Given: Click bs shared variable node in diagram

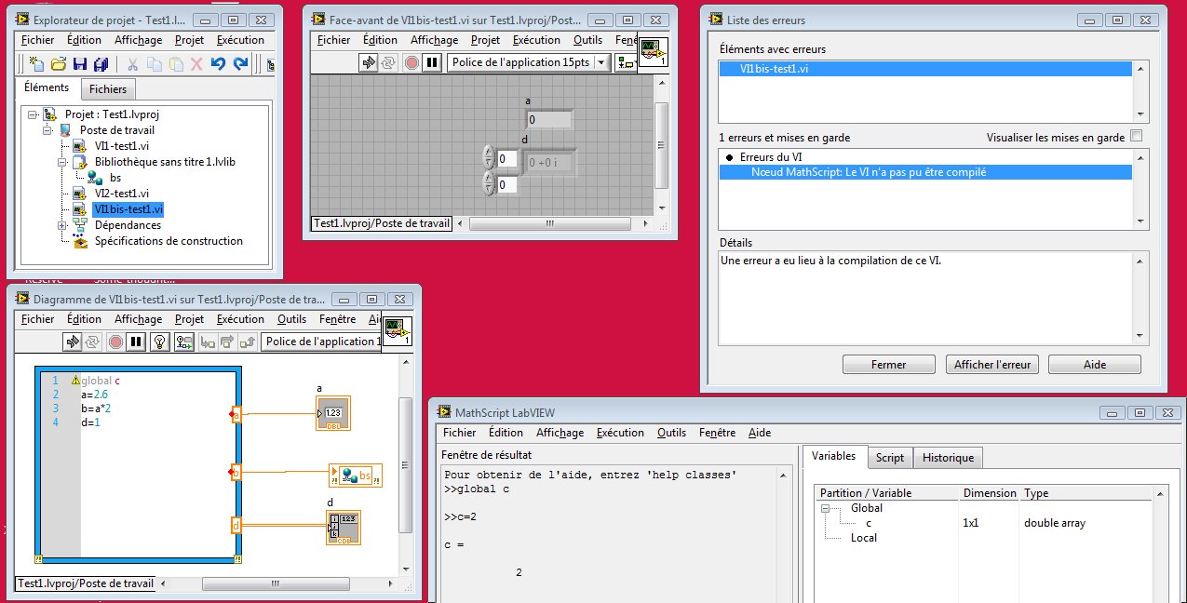Looking at the screenshot, I should point(356,476).
